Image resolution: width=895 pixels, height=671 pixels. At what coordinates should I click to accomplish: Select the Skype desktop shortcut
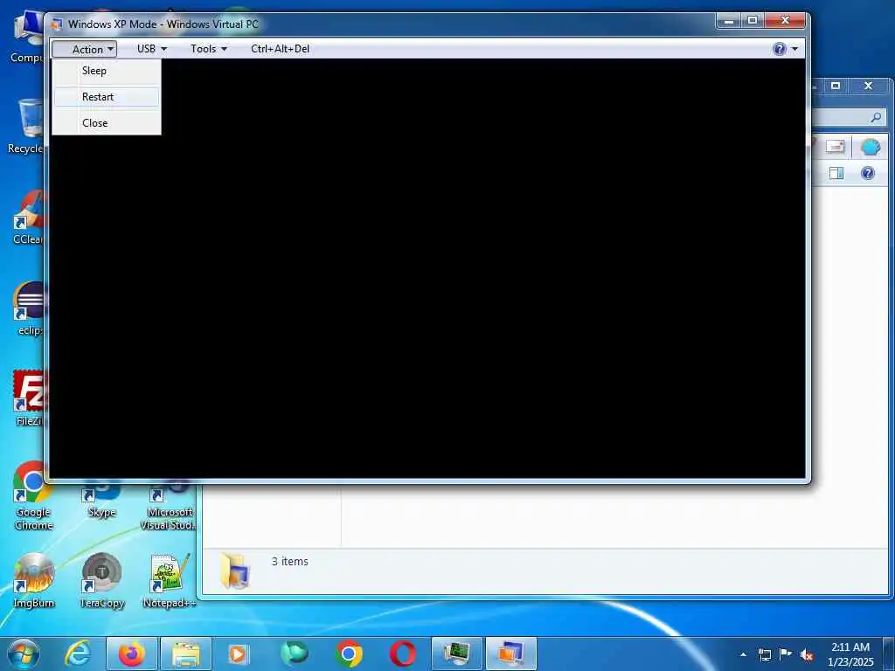[101, 500]
